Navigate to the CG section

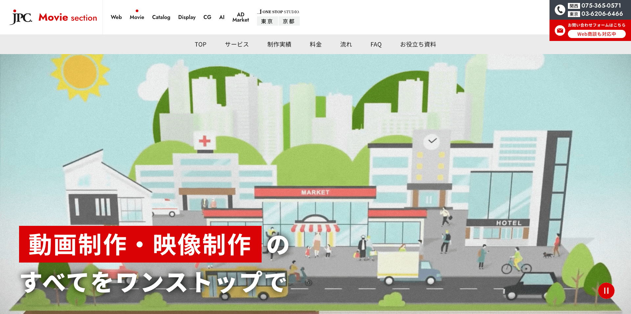click(x=207, y=17)
